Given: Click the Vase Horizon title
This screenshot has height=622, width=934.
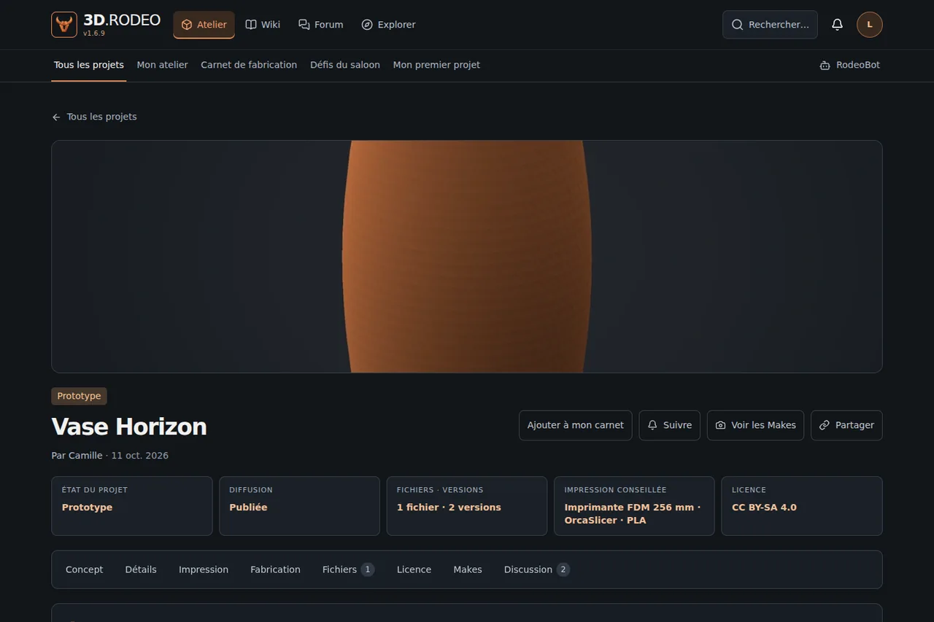Looking at the screenshot, I should pos(129,427).
